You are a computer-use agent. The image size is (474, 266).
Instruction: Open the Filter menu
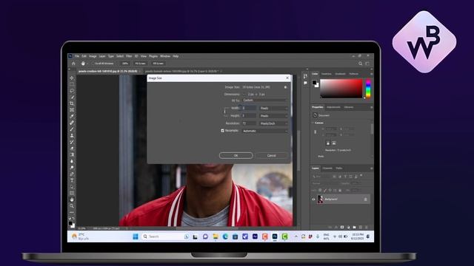(x=129, y=56)
